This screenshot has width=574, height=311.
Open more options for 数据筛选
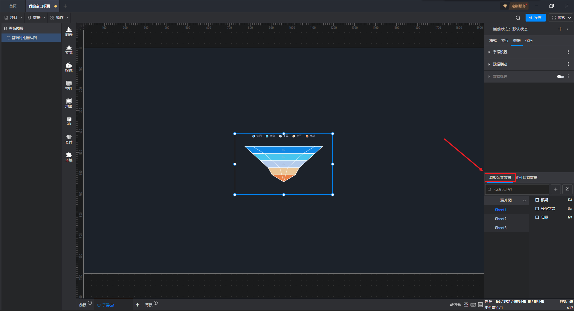point(568,77)
